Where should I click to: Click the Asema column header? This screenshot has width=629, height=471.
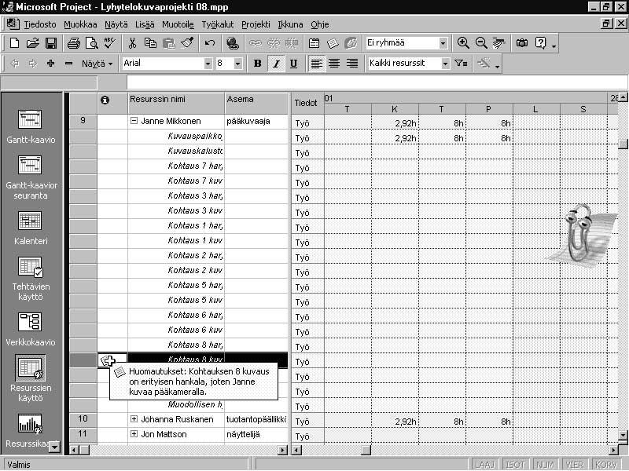(x=256, y=104)
